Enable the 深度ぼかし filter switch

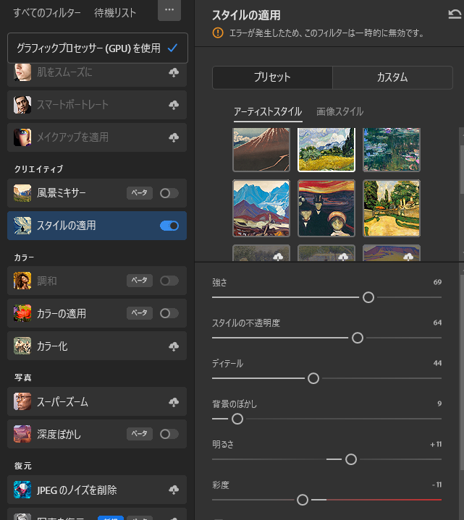(x=169, y=434)
